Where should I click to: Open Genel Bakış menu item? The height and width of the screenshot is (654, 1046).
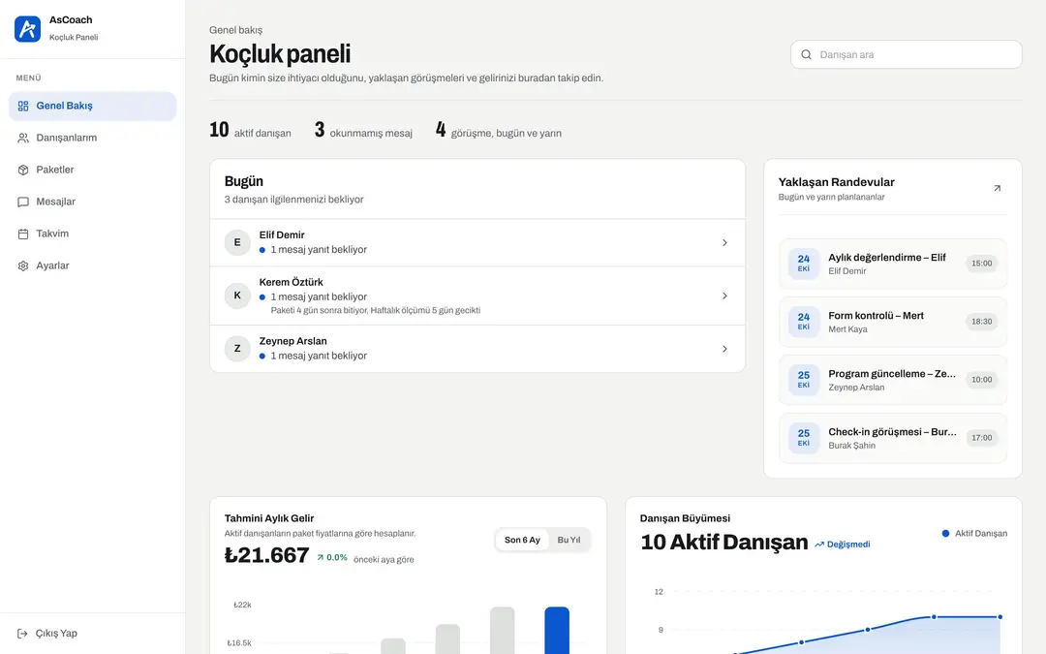tap(93, 107)
